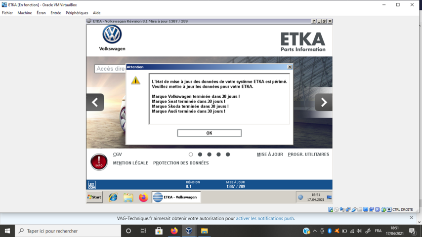Launch Internet Explorer in guest taskbar
Viewport: 422px width, 237px height.
pos(113,197)
